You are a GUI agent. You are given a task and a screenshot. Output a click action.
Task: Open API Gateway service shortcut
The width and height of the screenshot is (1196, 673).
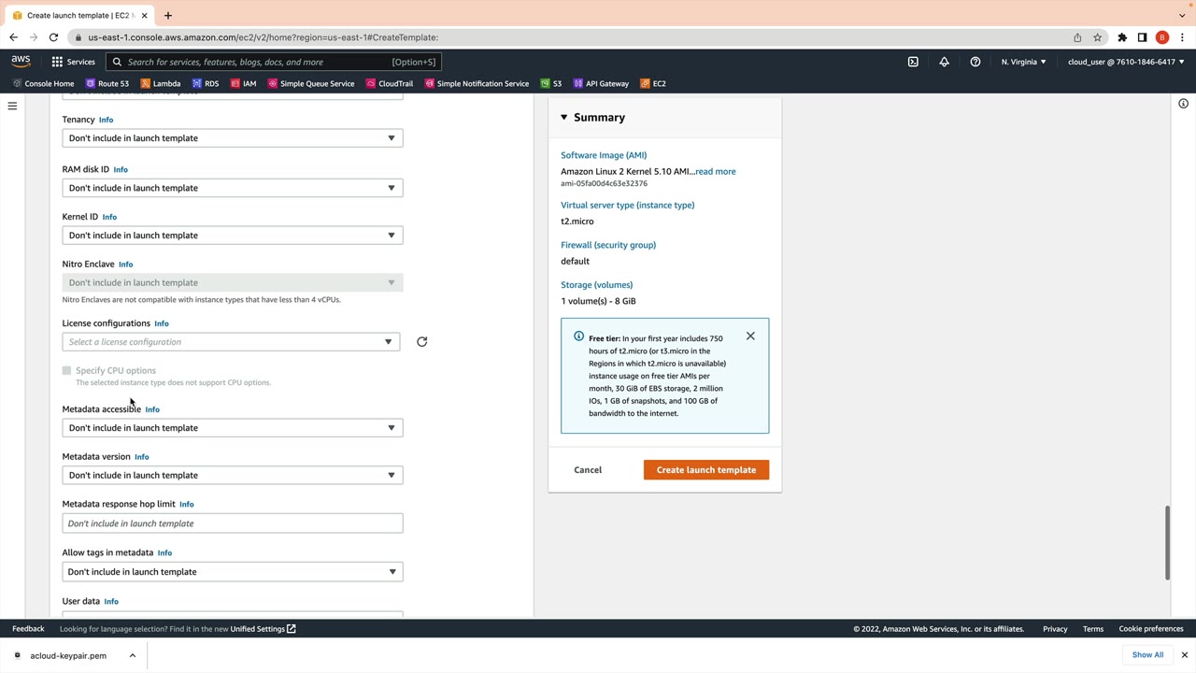click(601, 83)
